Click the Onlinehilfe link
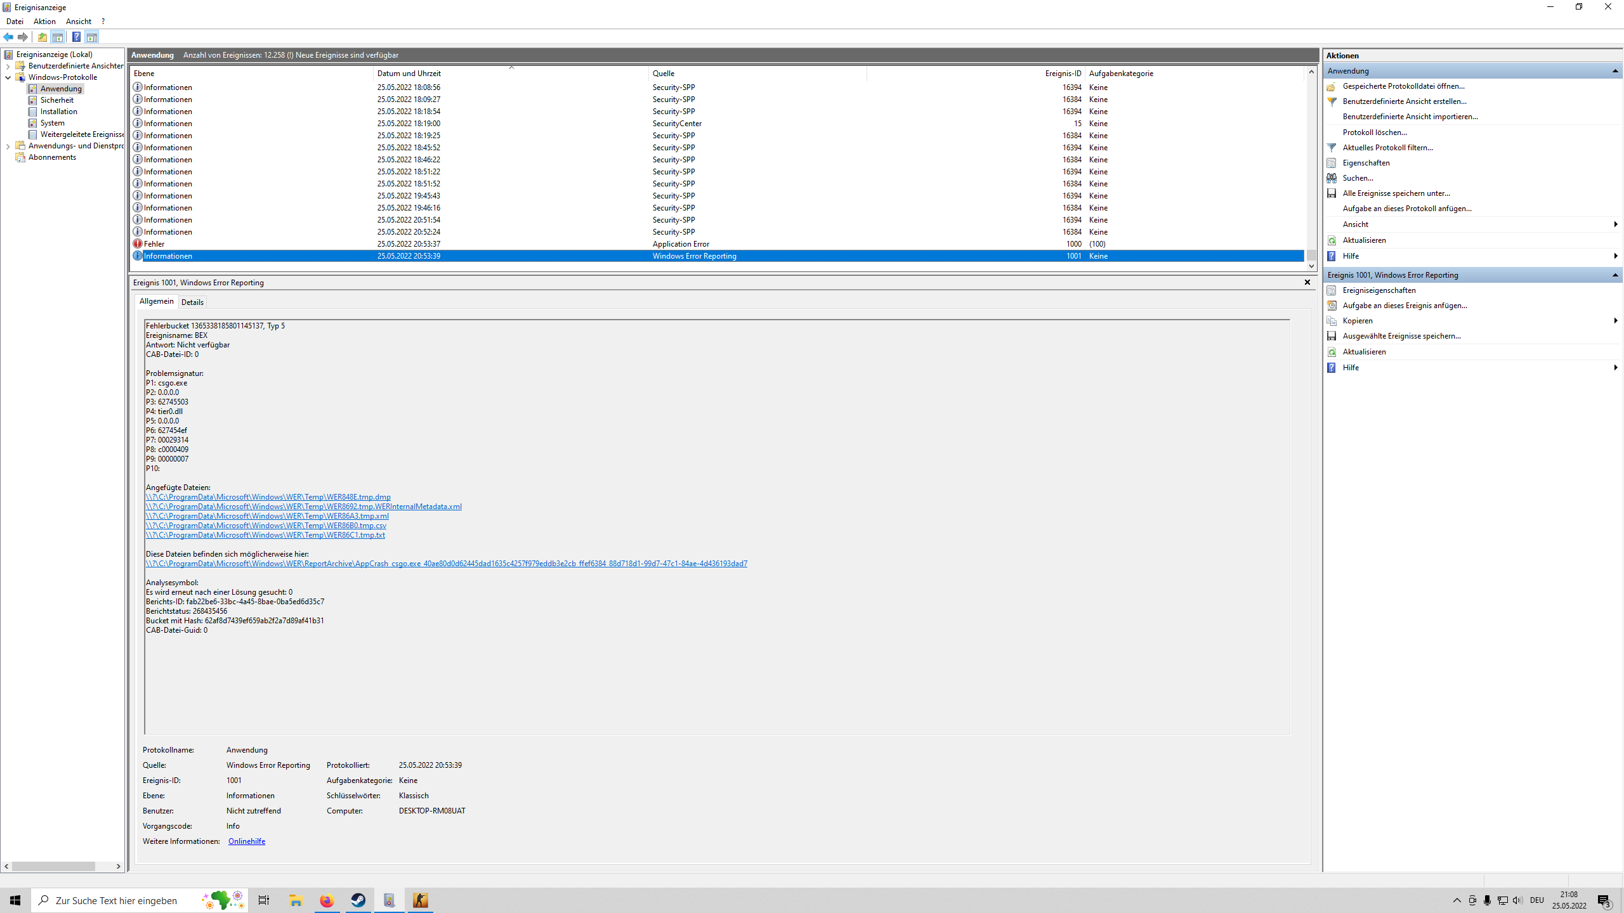Screen dimensions: 1624x913 coord(247,841)
